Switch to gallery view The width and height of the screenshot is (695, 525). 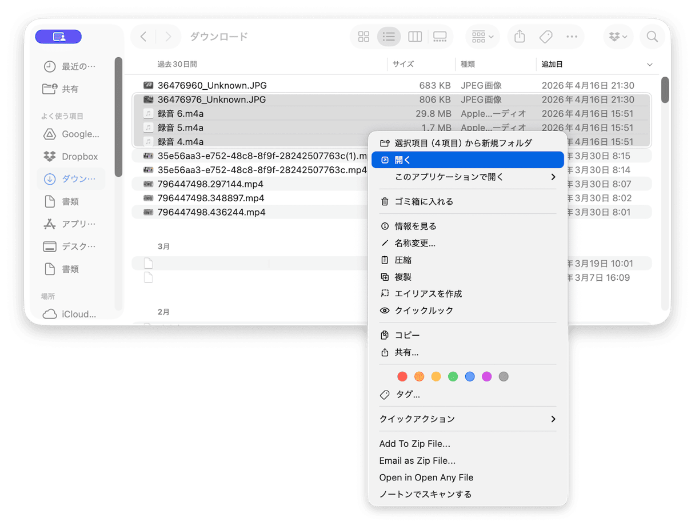click(x=440, y=37)
